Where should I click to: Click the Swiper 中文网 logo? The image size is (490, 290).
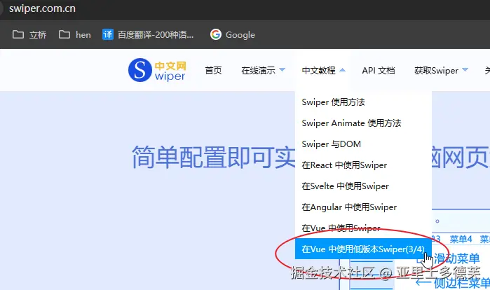[157, 70]
